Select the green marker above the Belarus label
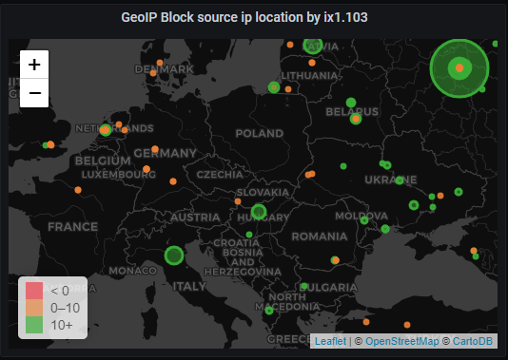508x360 pixels. tap(351, 103)
